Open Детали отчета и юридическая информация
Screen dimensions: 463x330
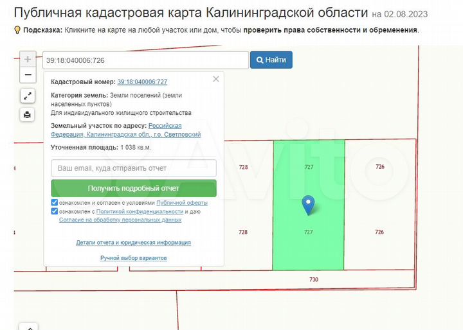(x=134, y=243)
